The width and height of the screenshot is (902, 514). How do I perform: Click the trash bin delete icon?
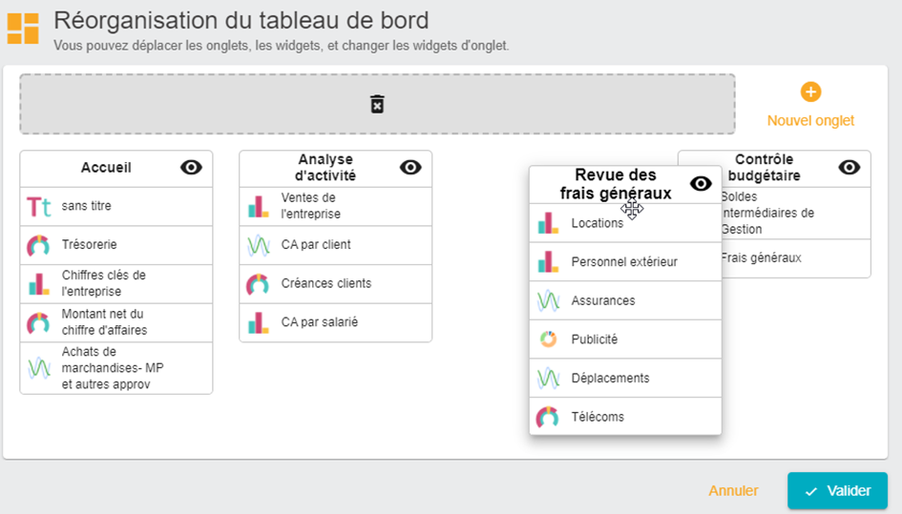click(377, 104)
